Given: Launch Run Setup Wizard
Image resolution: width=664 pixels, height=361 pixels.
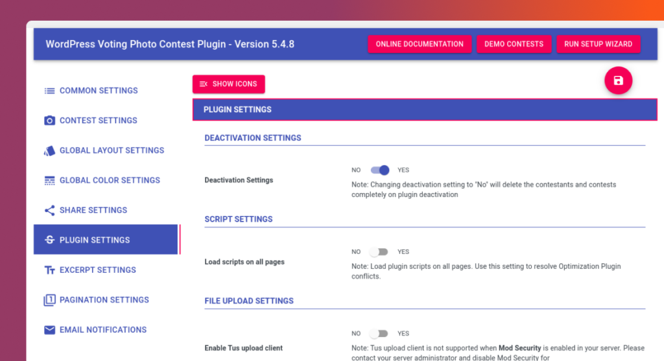Looking at the screenshot, I should (598, 44).
